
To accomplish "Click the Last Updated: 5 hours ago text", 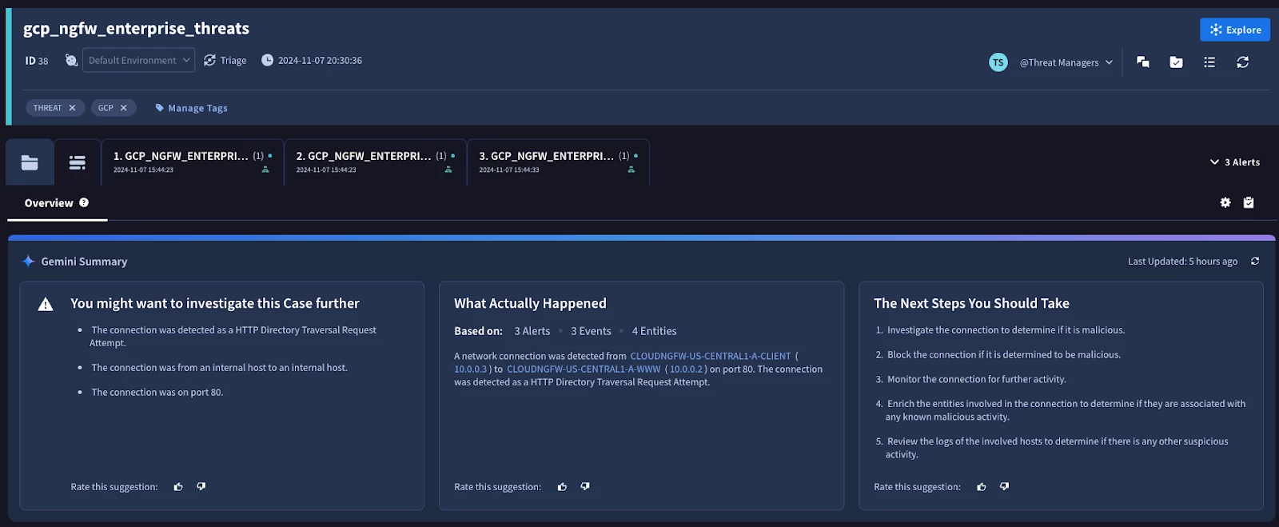I will click(x=1182, y=262).
